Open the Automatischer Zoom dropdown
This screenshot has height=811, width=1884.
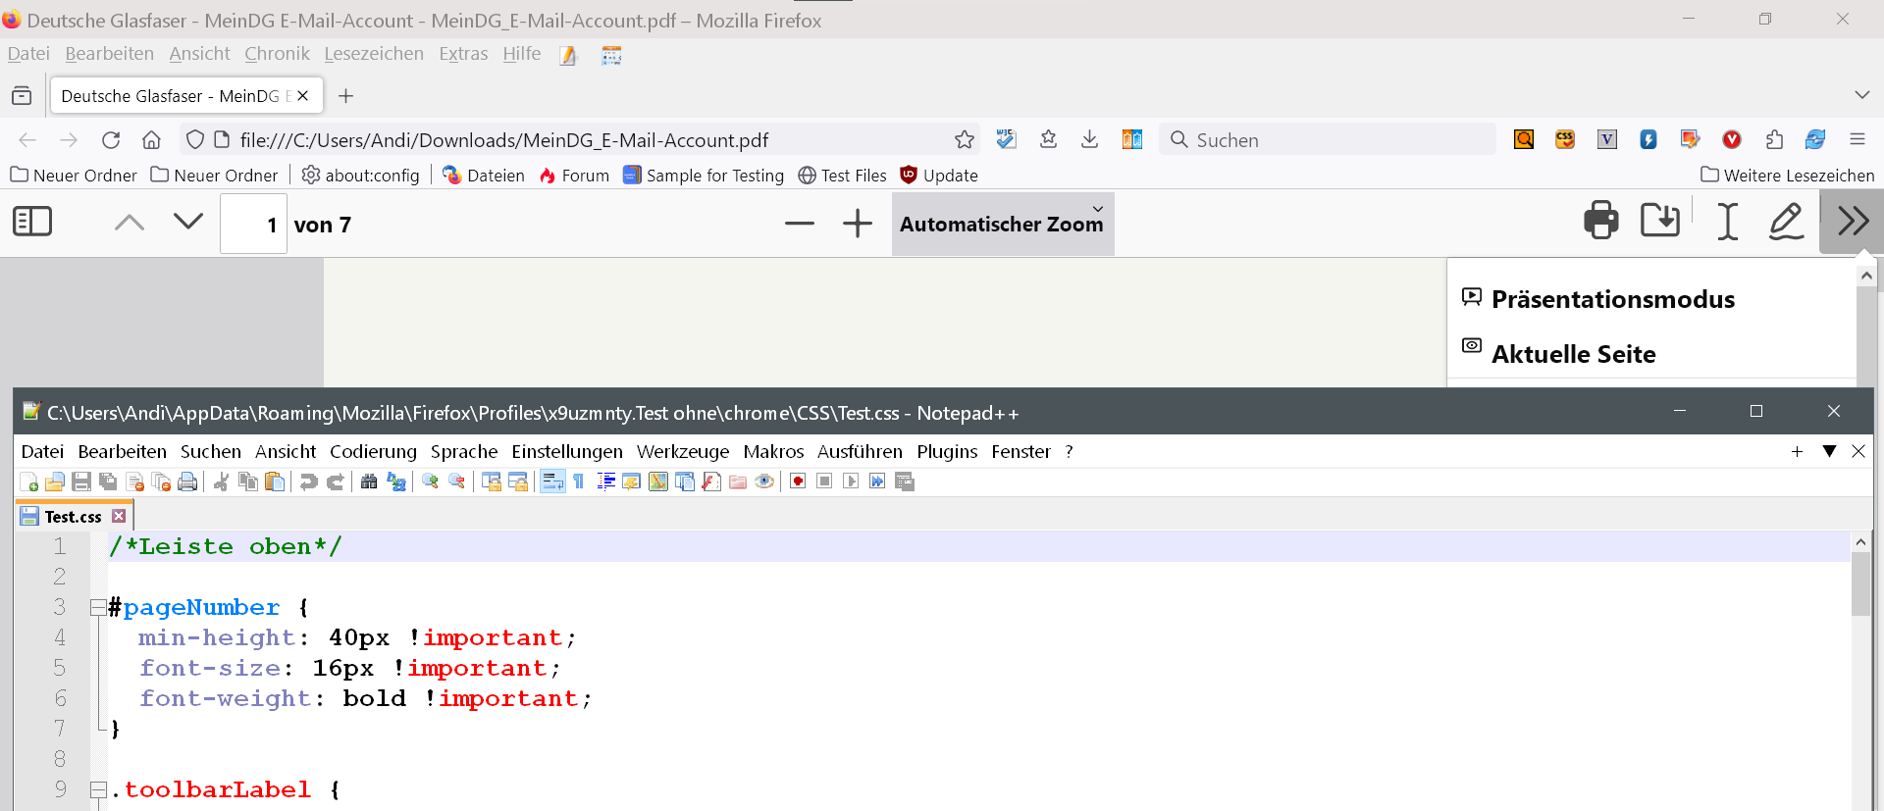click(1002, 225)
